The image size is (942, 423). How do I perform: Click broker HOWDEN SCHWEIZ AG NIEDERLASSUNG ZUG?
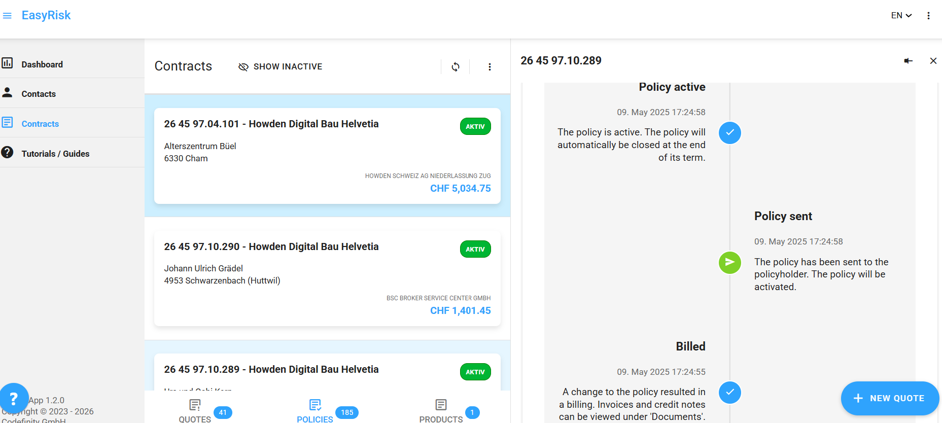tap(428, 176)
